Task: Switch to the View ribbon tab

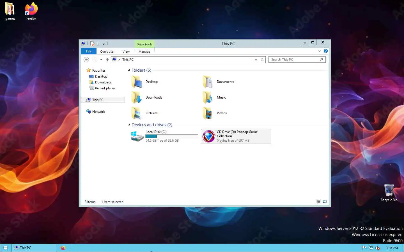Action: (126, 52)
